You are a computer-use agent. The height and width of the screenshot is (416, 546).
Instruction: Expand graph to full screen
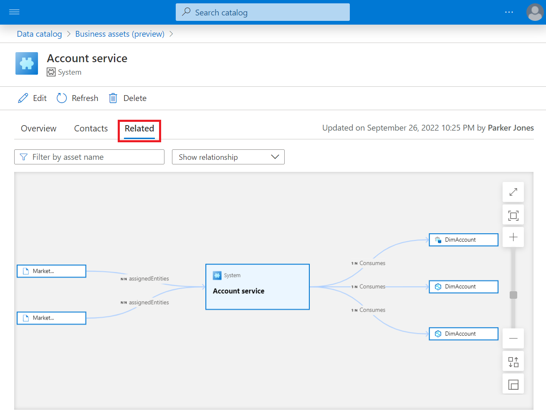pyautogui.click(x=513, y=192)
